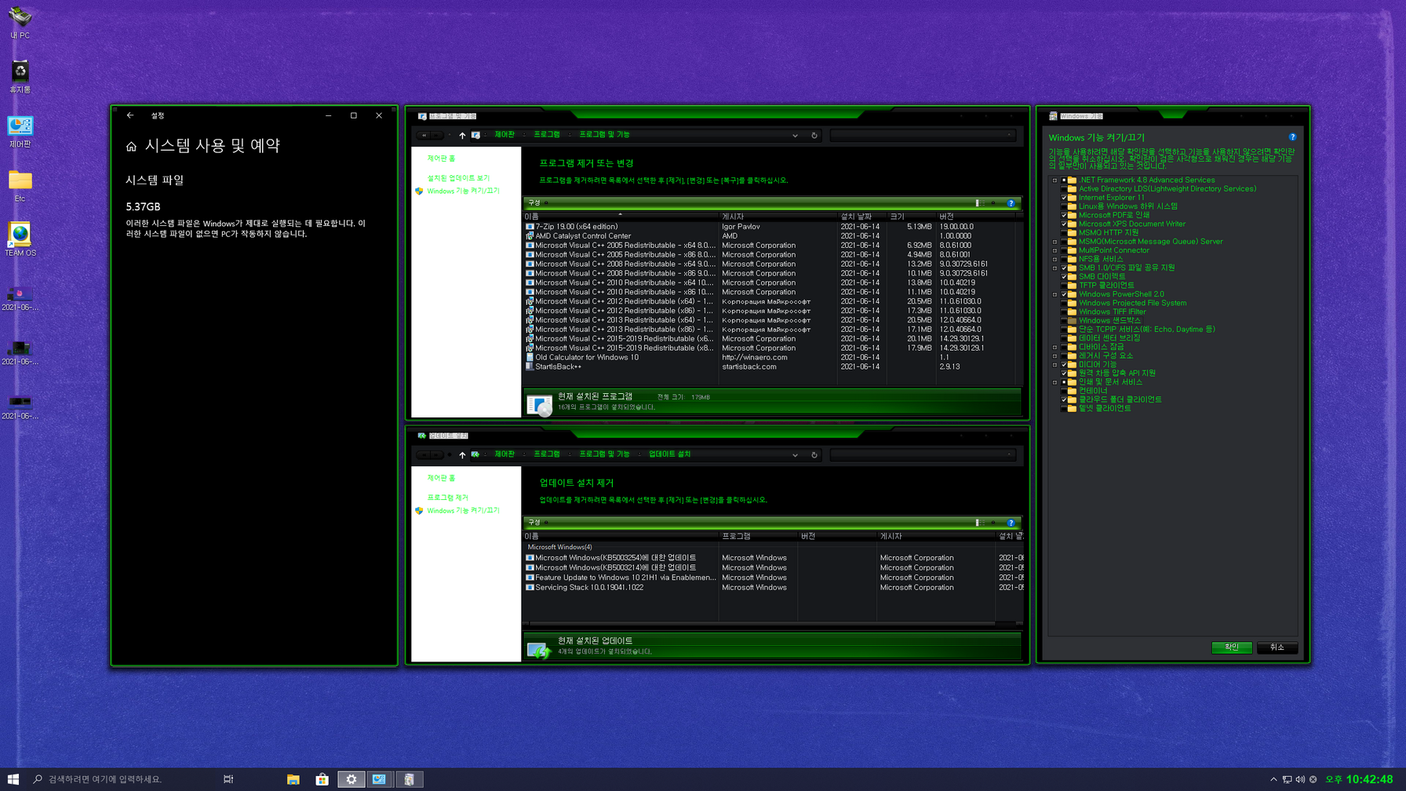The image size is (1406, 791).
Task: Refresh the 프로그램 및 기능 address bar
Action: 814,135
